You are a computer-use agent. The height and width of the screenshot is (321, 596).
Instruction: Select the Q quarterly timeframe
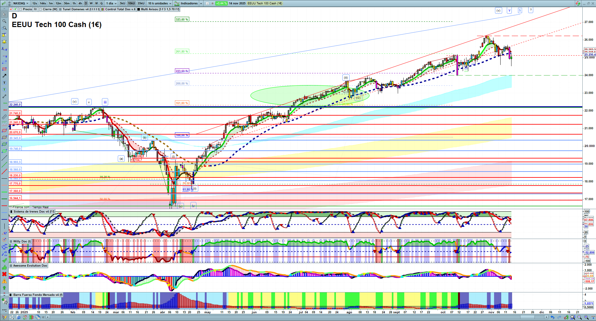pos(101,3)
